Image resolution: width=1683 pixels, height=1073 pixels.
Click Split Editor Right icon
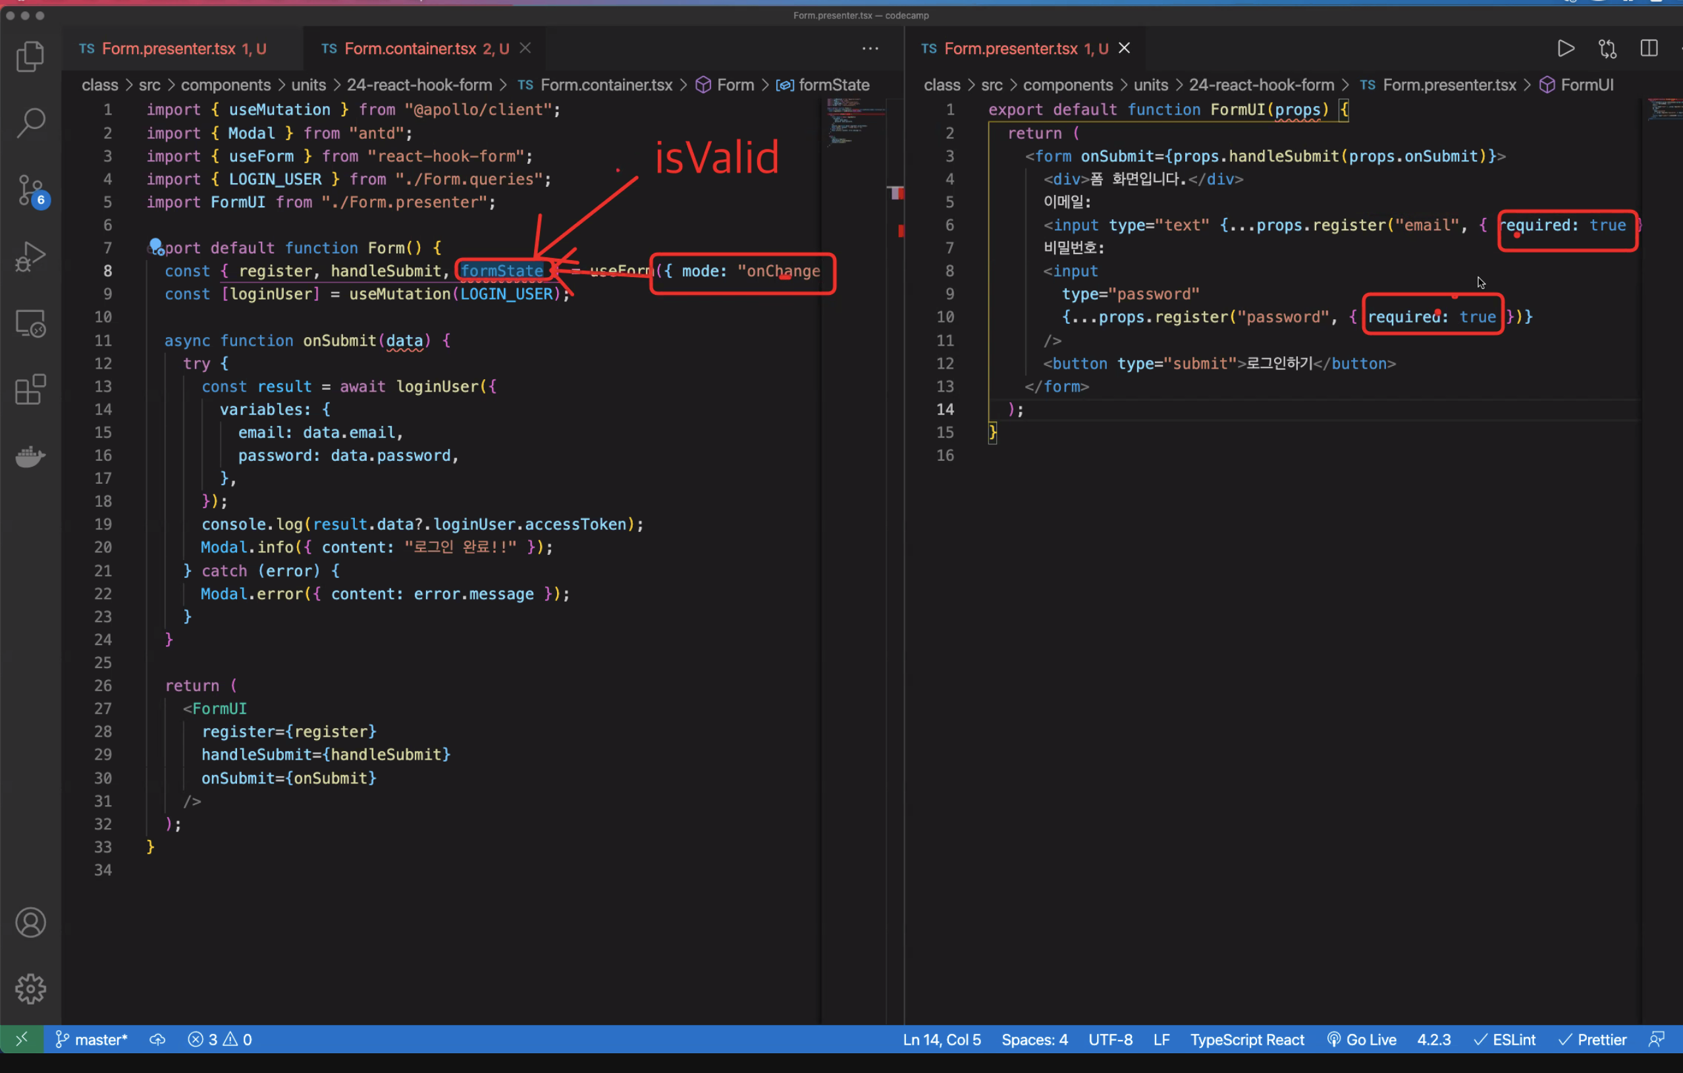(x=1649, y=48)
